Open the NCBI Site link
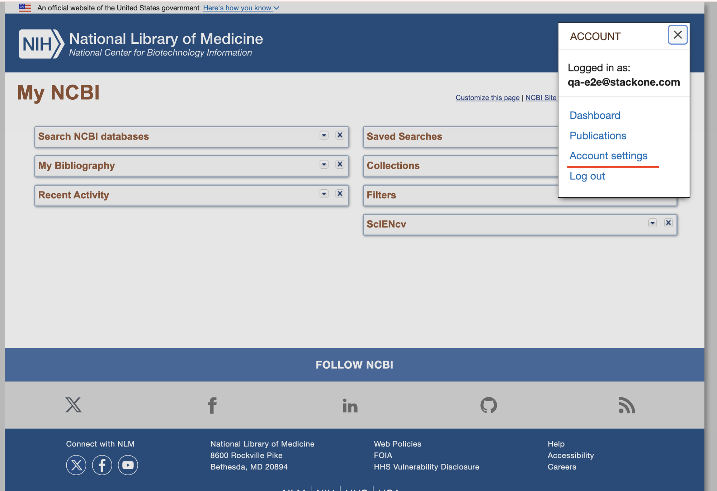 click(541, 98)
